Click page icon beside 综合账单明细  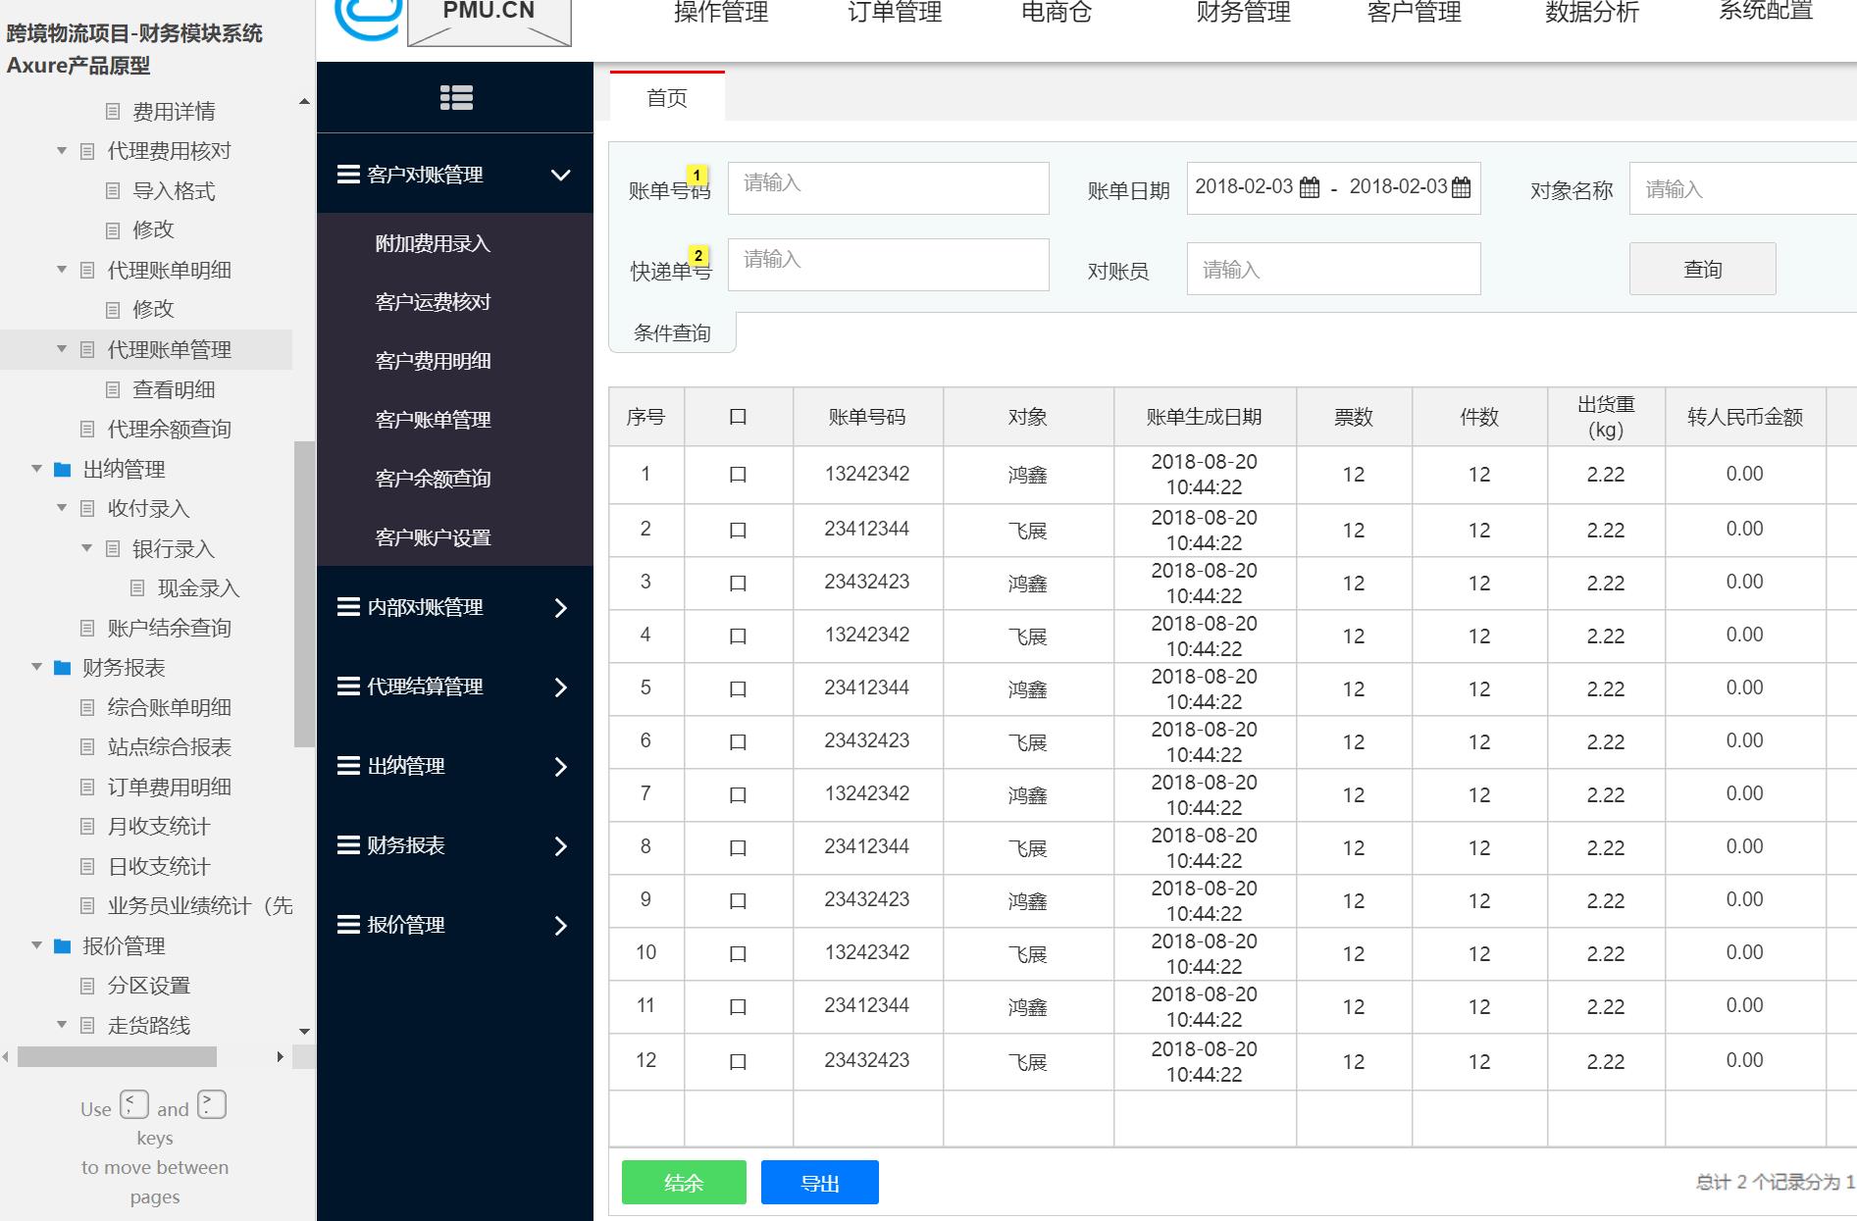click(x=87, y=708)
